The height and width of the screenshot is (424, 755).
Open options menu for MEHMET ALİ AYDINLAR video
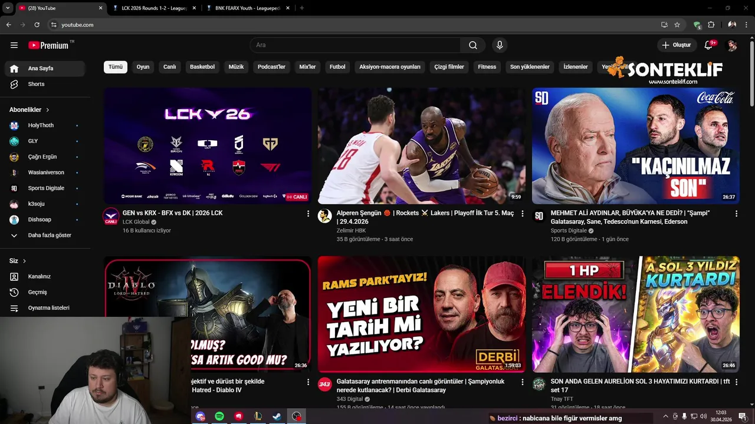click(736, 214)
